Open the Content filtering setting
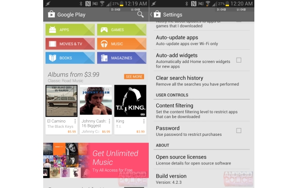298x188 pixels. click(x=202, y=110)
